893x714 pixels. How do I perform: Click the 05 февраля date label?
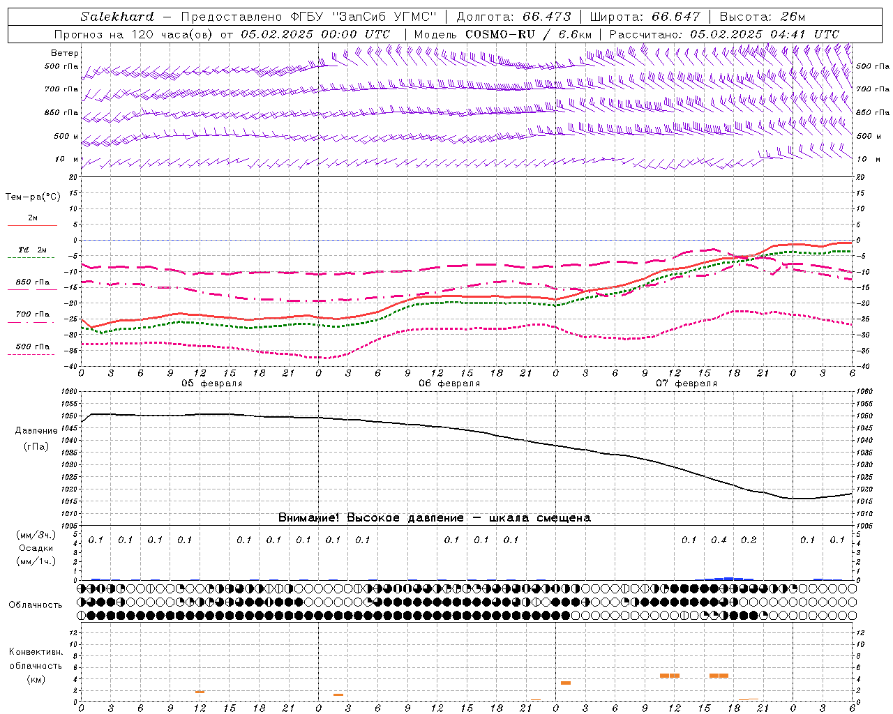tap(212, 383)
